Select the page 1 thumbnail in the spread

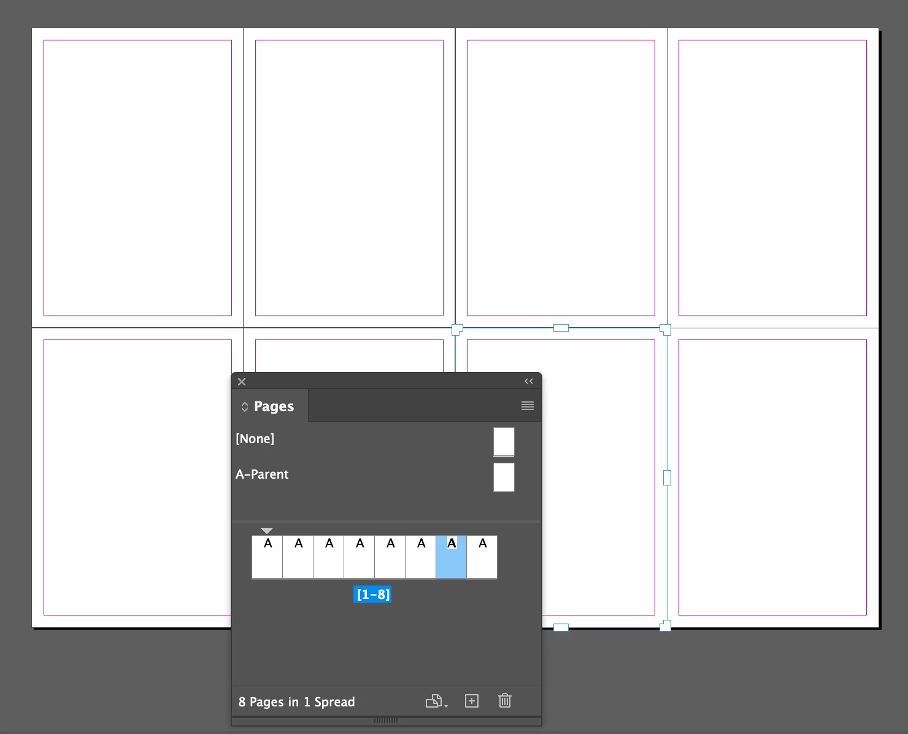267,557
